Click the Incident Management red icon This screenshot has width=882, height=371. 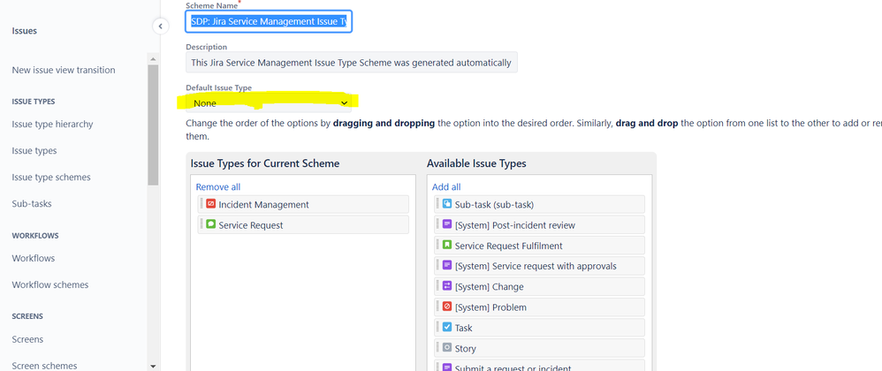coord(211,204)
